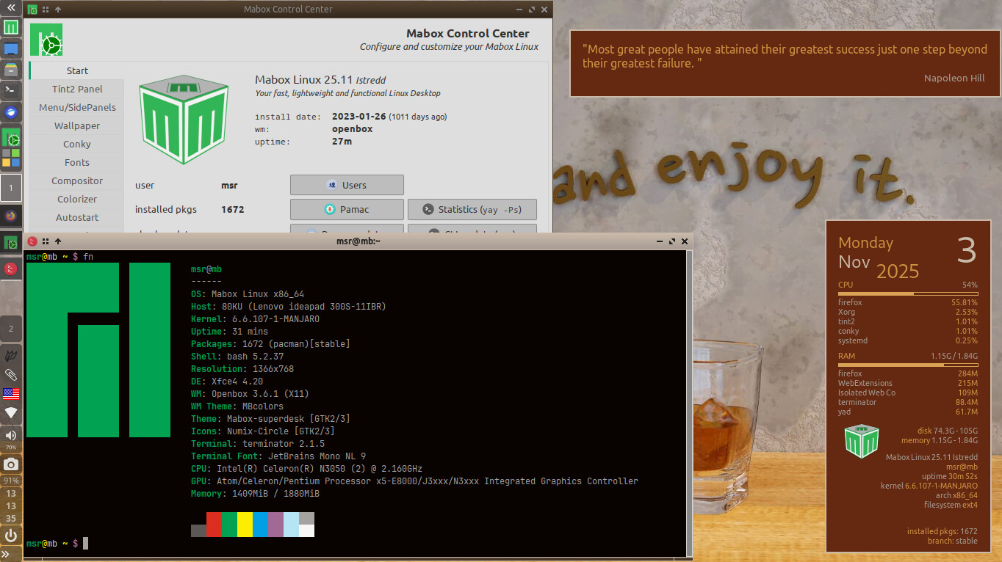Click the Firefox icon in the panel
Image resolution: width=1002 pixels, height=562 pixels.
click(11, 216)
